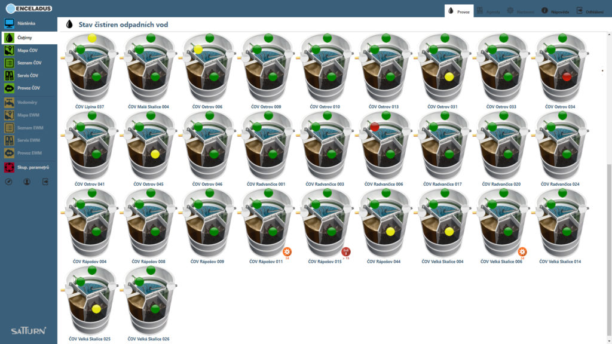Click the orange gear badge on ČOV Rápošov 011
This screenshot has width=612, height=344.
287,252
